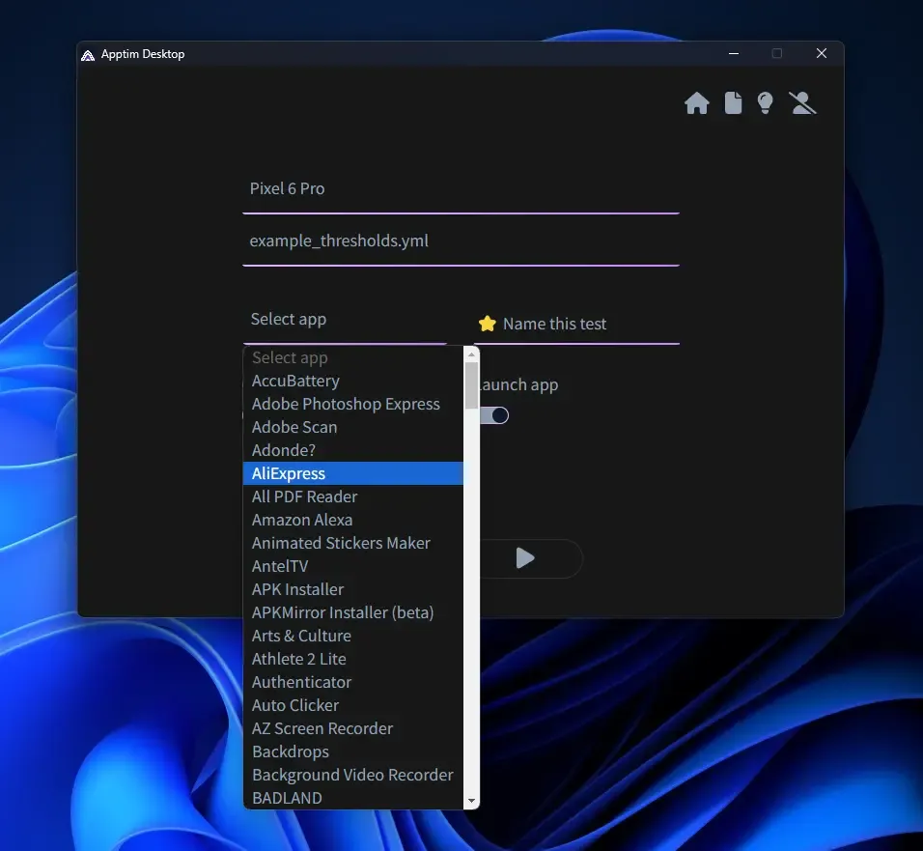Select the highlighted AliExpress entry
The width and height of the screenshot is (923, 851).
(353, 473)
